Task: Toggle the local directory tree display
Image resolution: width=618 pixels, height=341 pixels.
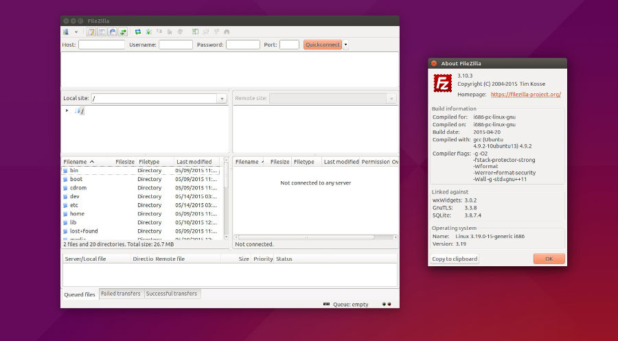Action: (102, 32)
